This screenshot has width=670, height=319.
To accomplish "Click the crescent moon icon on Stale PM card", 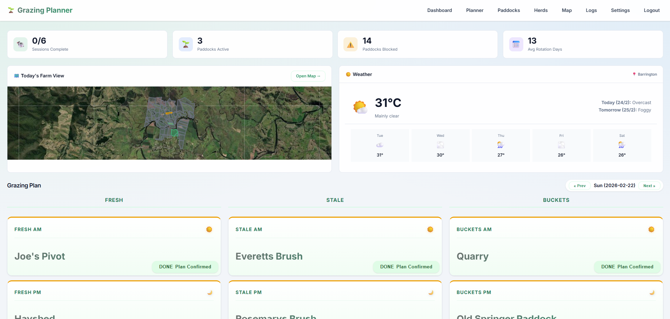I will click(x=431, y=292).
